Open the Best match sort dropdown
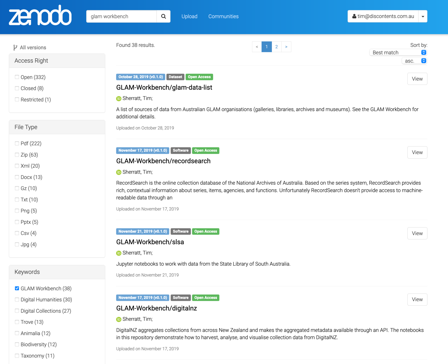The height and width of the screenshot is (364, 448). click(398, 53)
